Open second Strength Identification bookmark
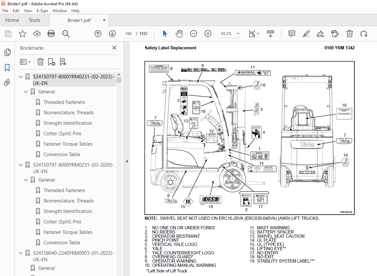This screenshot has height=276, width=377. click(67, 212)
